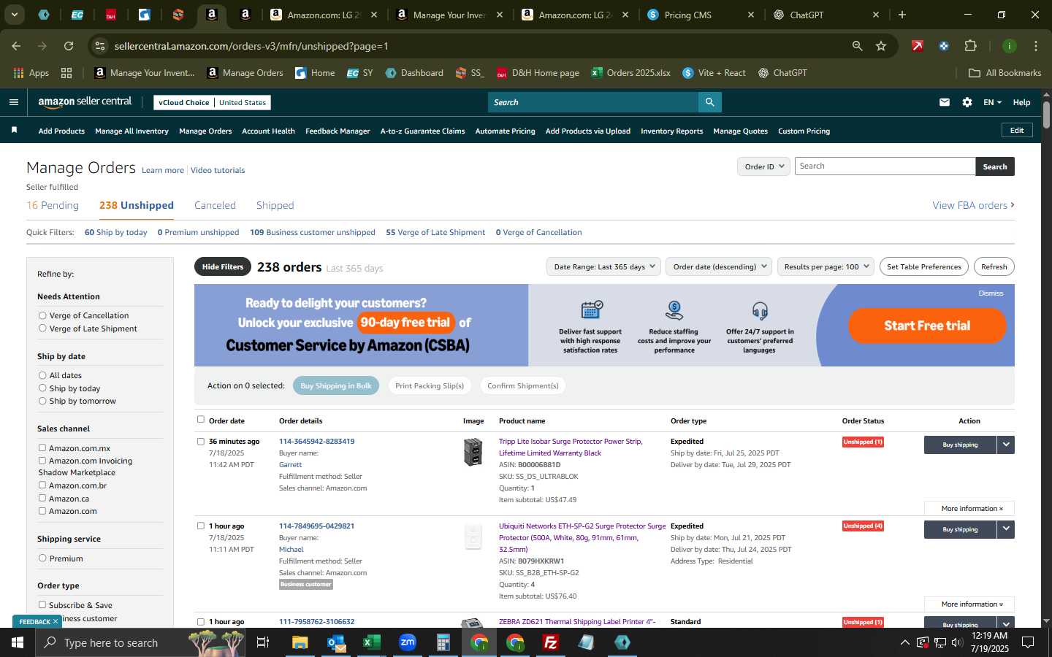
Task: Open Manage All Inventory menu item
Action: click(x=131, y=131)
